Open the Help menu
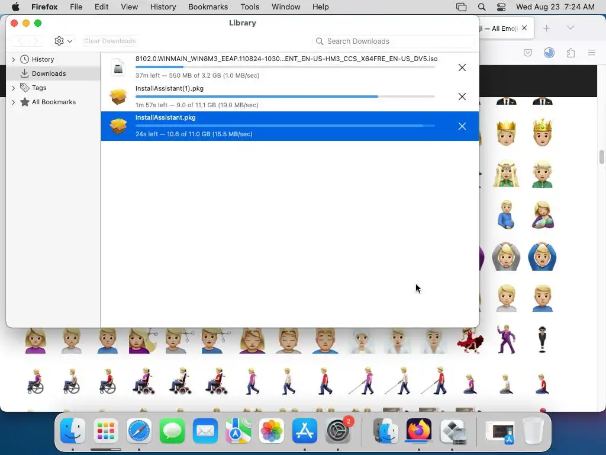Image resolution: width=606 pixels, height=455 pixels. click(320, 7)
